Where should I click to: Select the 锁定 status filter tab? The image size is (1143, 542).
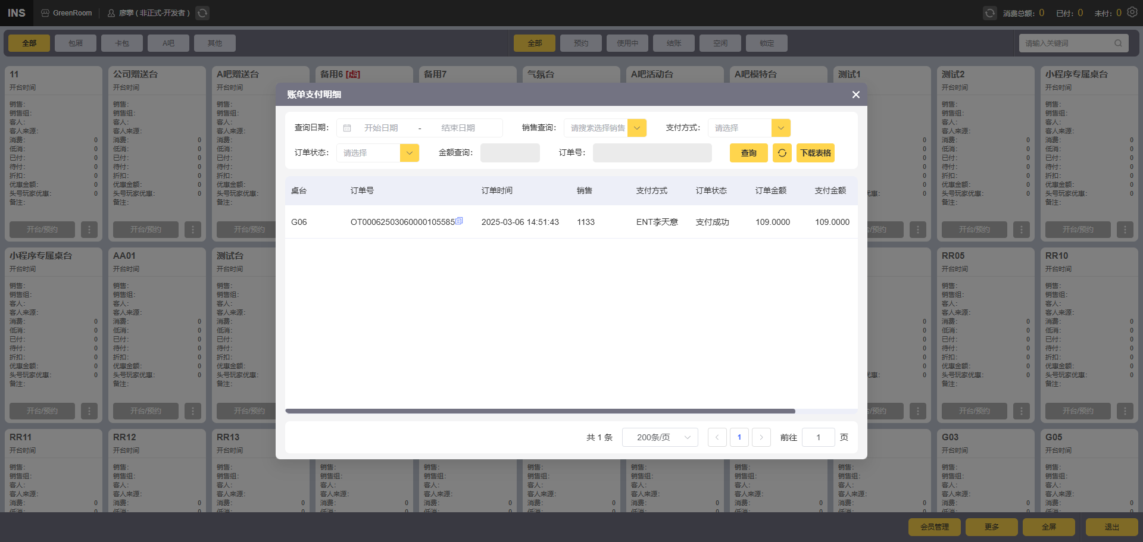point(767,43)
